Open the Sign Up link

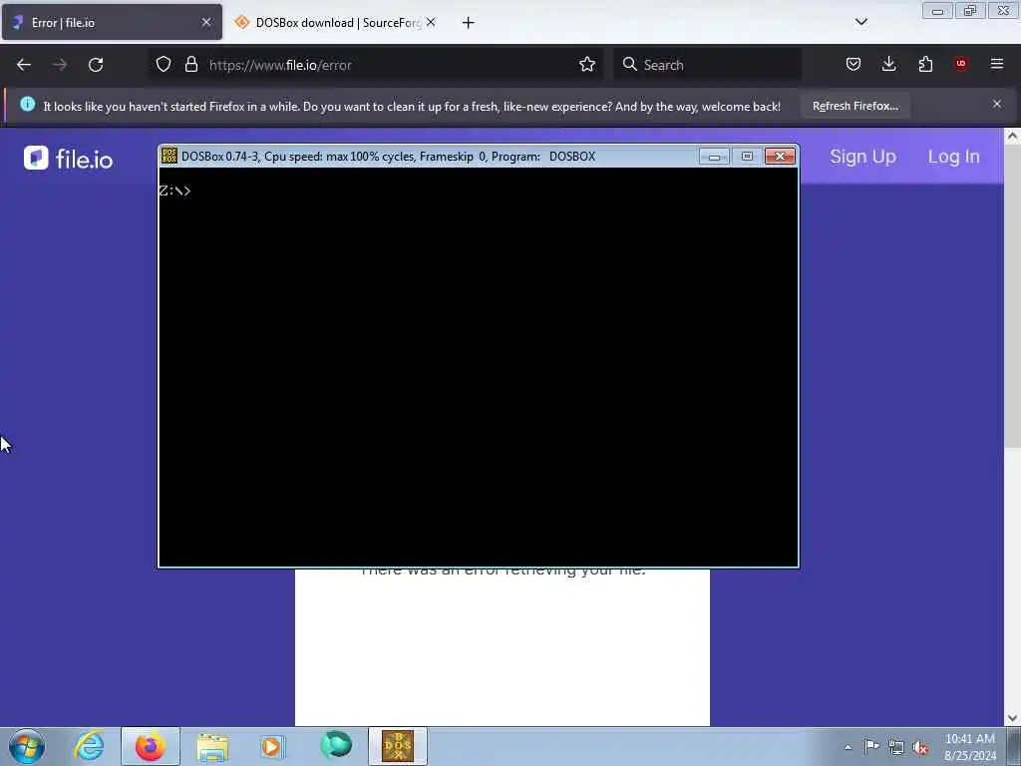click(x=862, y=157)
